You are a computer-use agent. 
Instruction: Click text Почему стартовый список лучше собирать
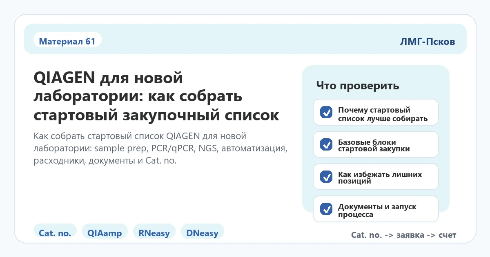point(383,115)
